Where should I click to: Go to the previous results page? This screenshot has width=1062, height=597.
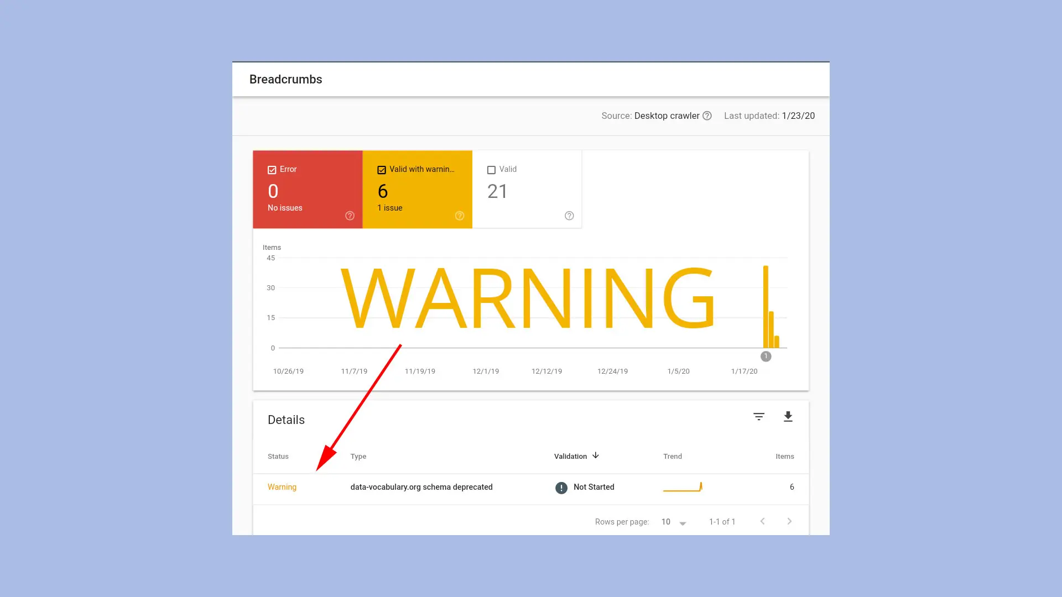pyautogui.click(x=762, y=521)
